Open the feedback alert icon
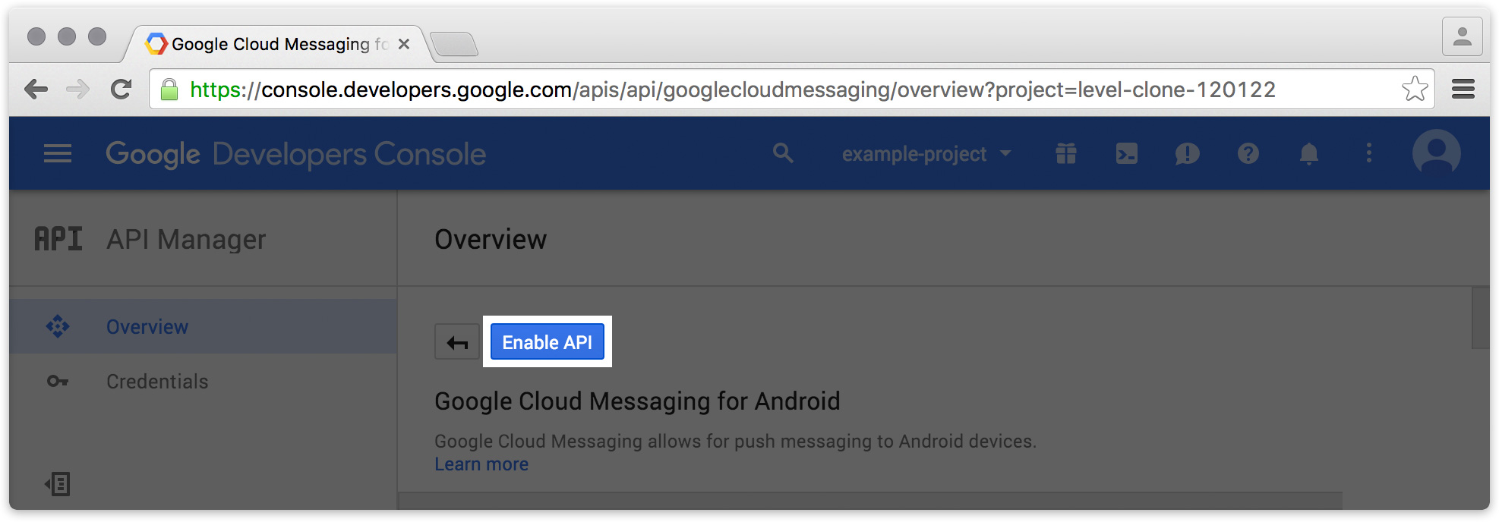 point(1187,154)
